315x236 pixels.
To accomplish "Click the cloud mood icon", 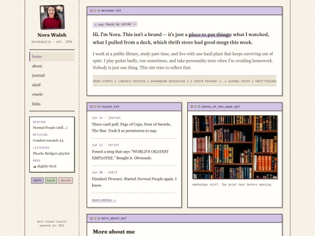I will pos(34,166).
